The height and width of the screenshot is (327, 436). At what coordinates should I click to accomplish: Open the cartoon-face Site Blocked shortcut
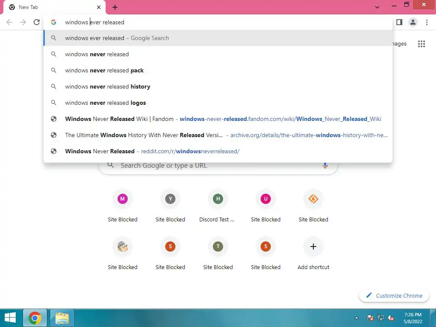tap(123, 254)
